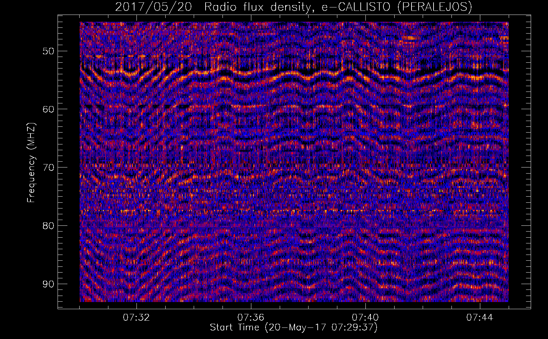Click the "Start Time (20-May-17 07:29:37)" axis label
This screenshot has width=548, height=339.
coord(294,327)
